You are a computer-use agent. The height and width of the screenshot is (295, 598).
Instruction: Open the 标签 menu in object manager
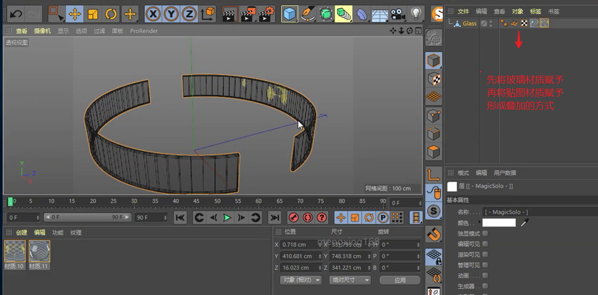[x=536, y=12]
